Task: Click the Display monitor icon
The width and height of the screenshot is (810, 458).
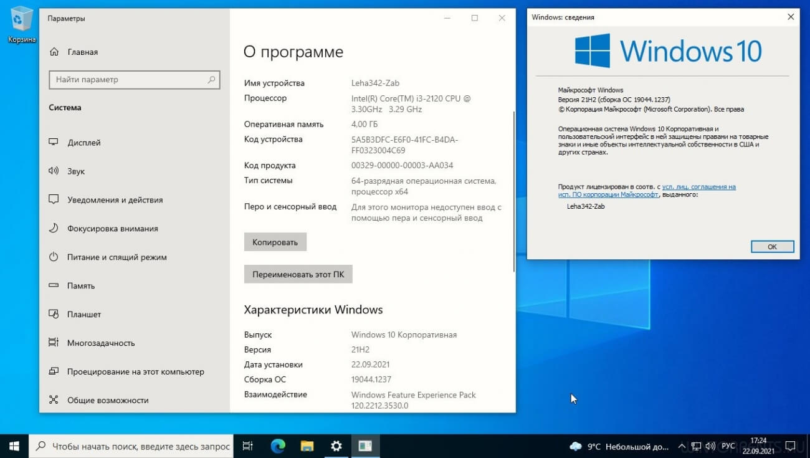Action: click(x=54, y=143)
